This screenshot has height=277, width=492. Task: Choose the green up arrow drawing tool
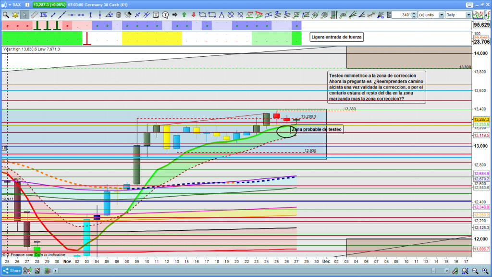click(184, 15)
